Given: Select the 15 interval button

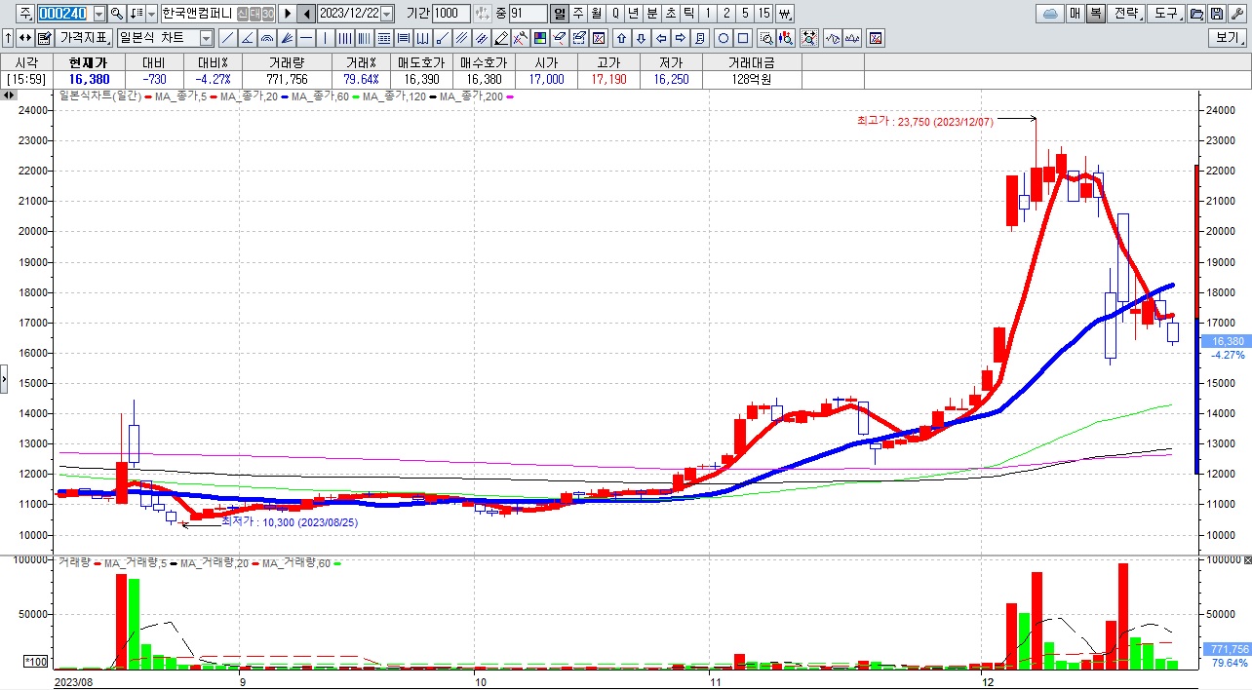Looking at the screenshot, I should click(x=764, y=14).
